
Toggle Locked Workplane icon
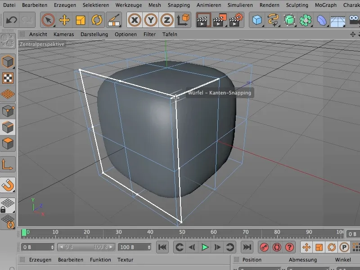tap(8, 205)
